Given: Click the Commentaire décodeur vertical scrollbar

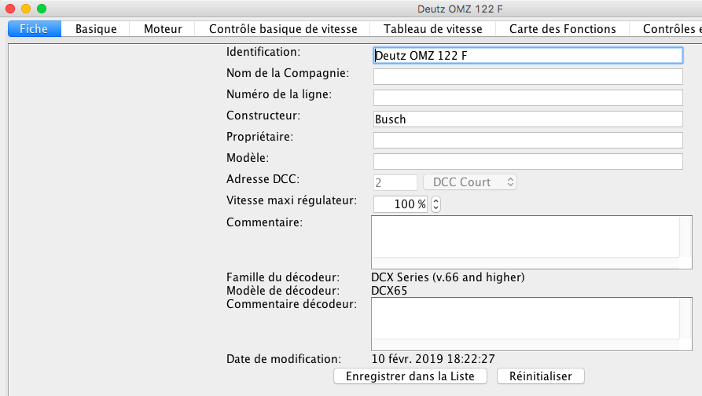Looking at the screenshot, I should click(x=685, y=318).
